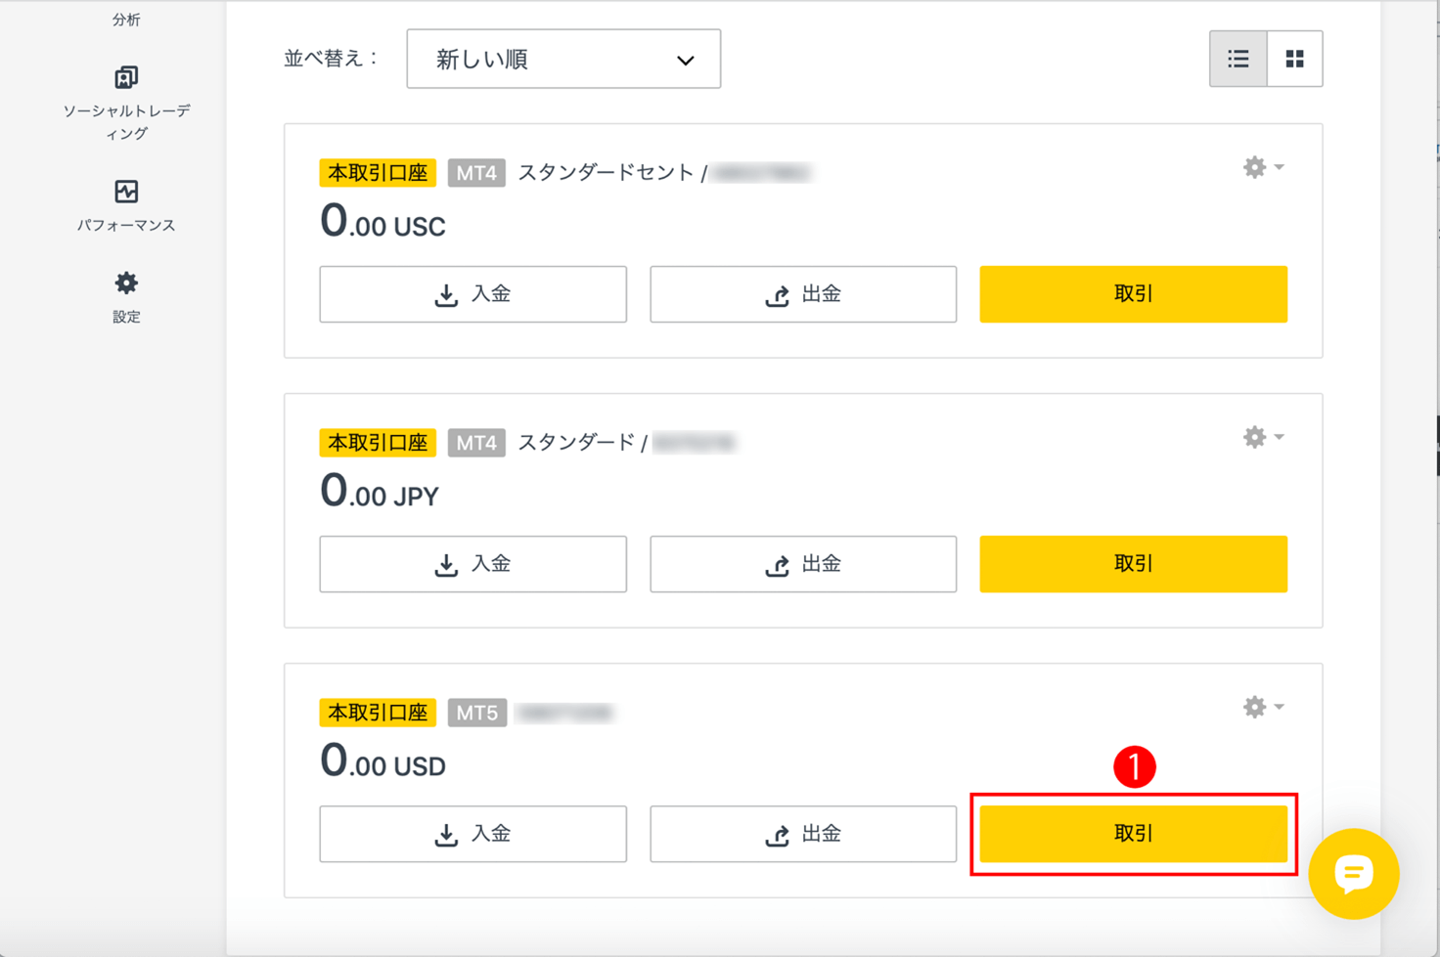Click the 設定 gear icon in sidebar
The image size is (1440, 957).
pos(125,283)
